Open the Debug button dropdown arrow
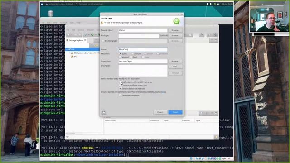Image resolution: width=290 pixels, height=163 pixels. (x=89, y=35)
